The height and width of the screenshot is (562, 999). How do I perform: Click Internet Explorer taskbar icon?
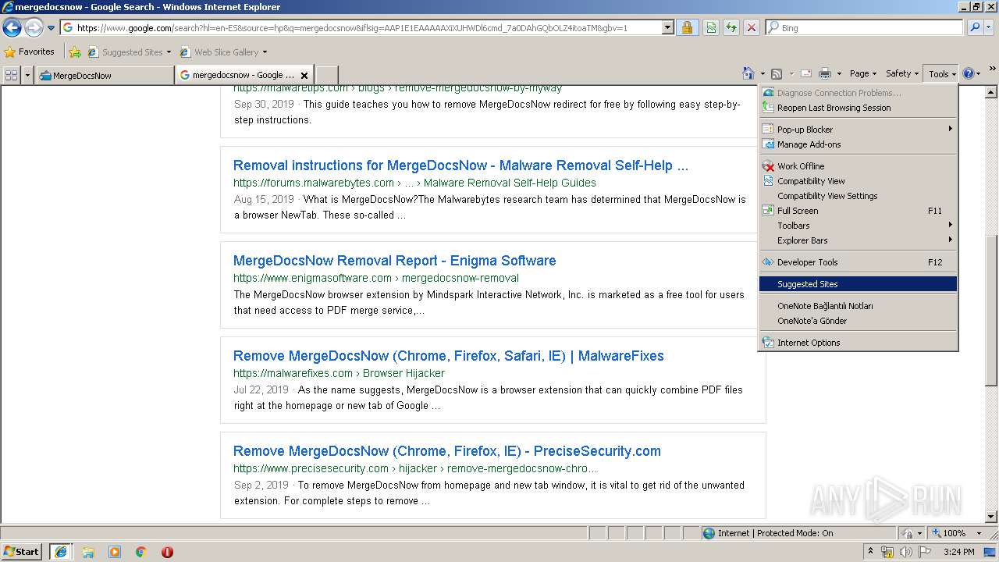click(60, 551)
